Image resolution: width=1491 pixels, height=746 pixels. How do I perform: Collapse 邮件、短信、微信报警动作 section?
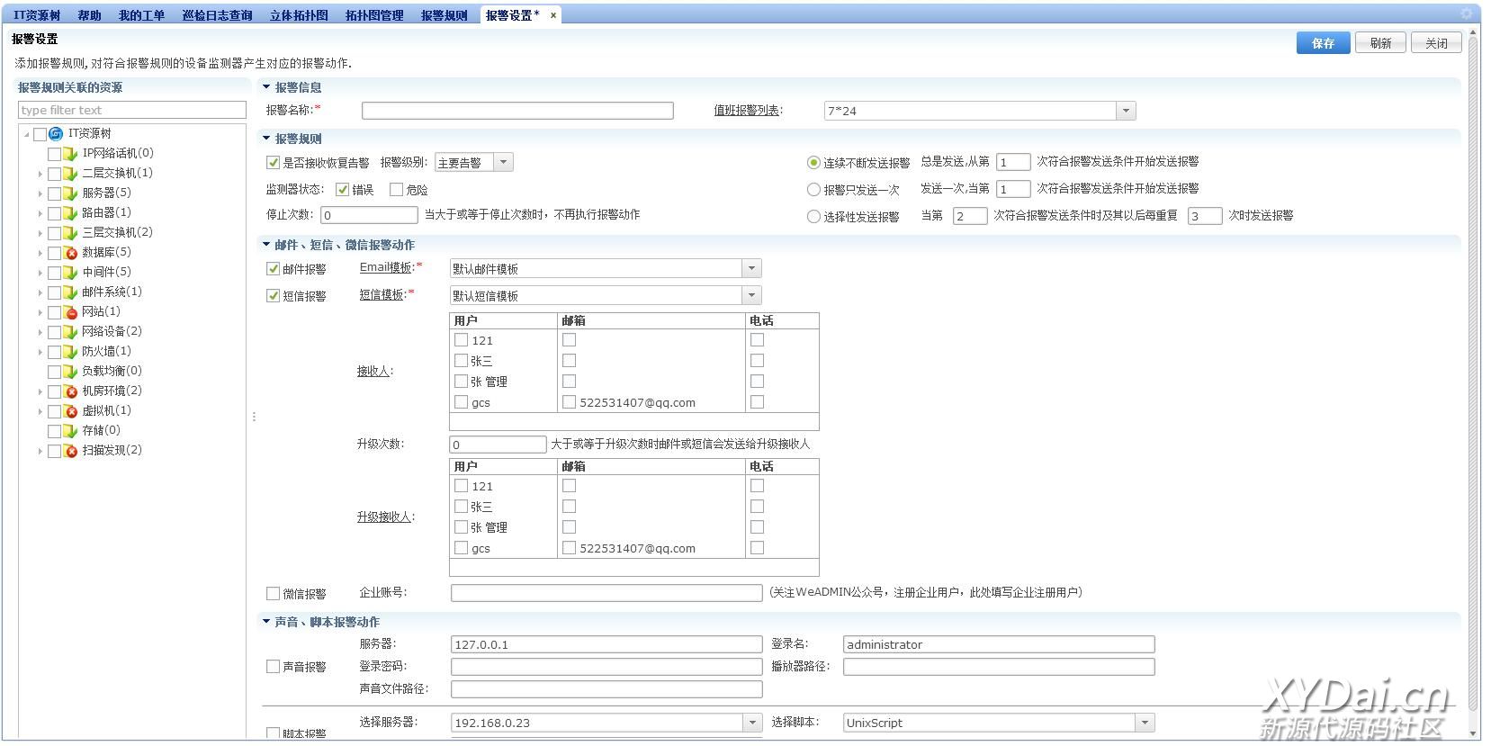point(266,245)
